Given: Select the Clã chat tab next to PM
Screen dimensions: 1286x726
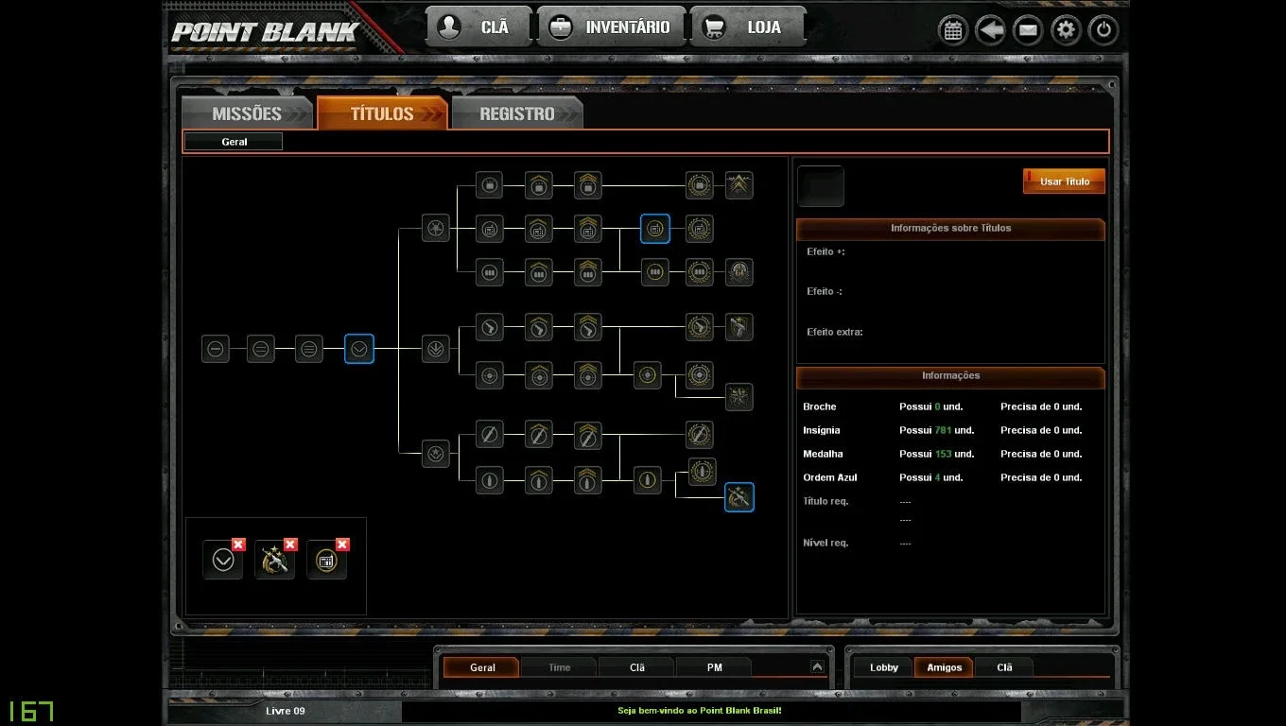Looking at the screenshot, I should pyautogui.click(x=637, y=667).
